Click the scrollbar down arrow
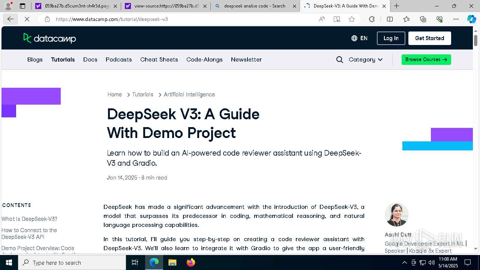This screenshot has height=270, width=480. (475, 249)
